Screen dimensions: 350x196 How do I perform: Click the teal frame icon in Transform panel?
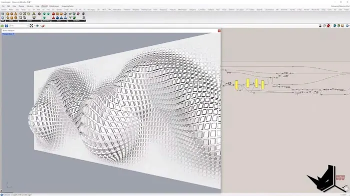74,14
